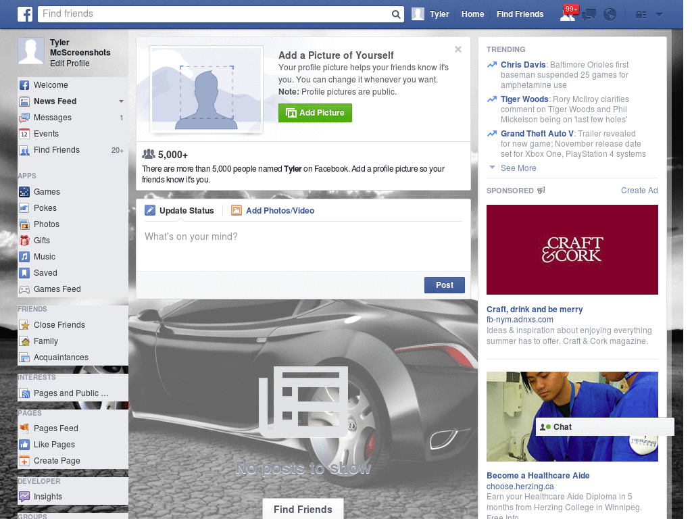Viewport: 692px width, 519px height.
Task: Click the Sponsored megaphone icon
Action: point(541,190)
